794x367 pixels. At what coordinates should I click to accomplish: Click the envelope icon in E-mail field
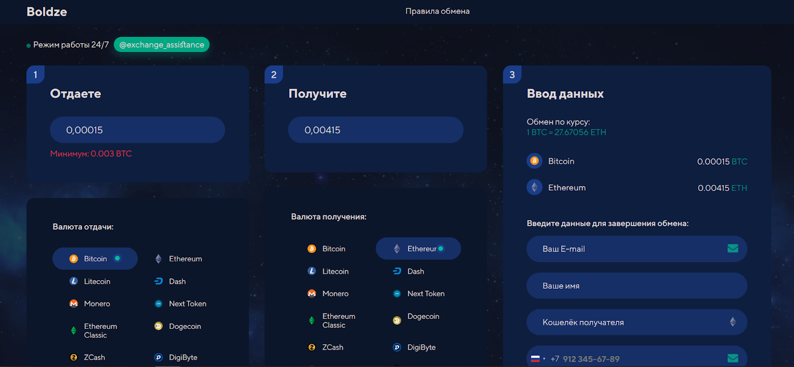pos(733,248)
